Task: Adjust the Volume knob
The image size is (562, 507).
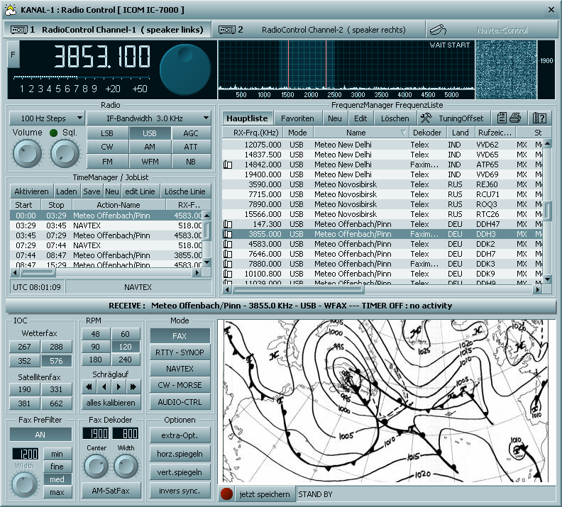Action: click(28, 153)
